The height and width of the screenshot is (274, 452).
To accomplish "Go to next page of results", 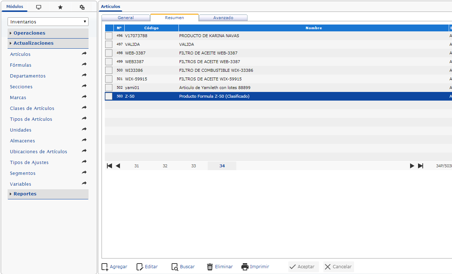I will tap(412, 166).
